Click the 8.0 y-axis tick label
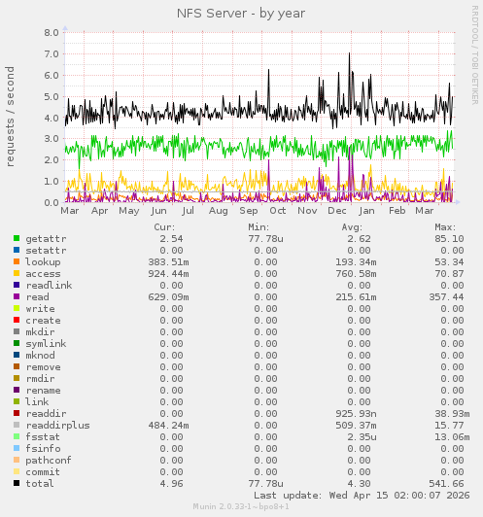 (52, 32)
